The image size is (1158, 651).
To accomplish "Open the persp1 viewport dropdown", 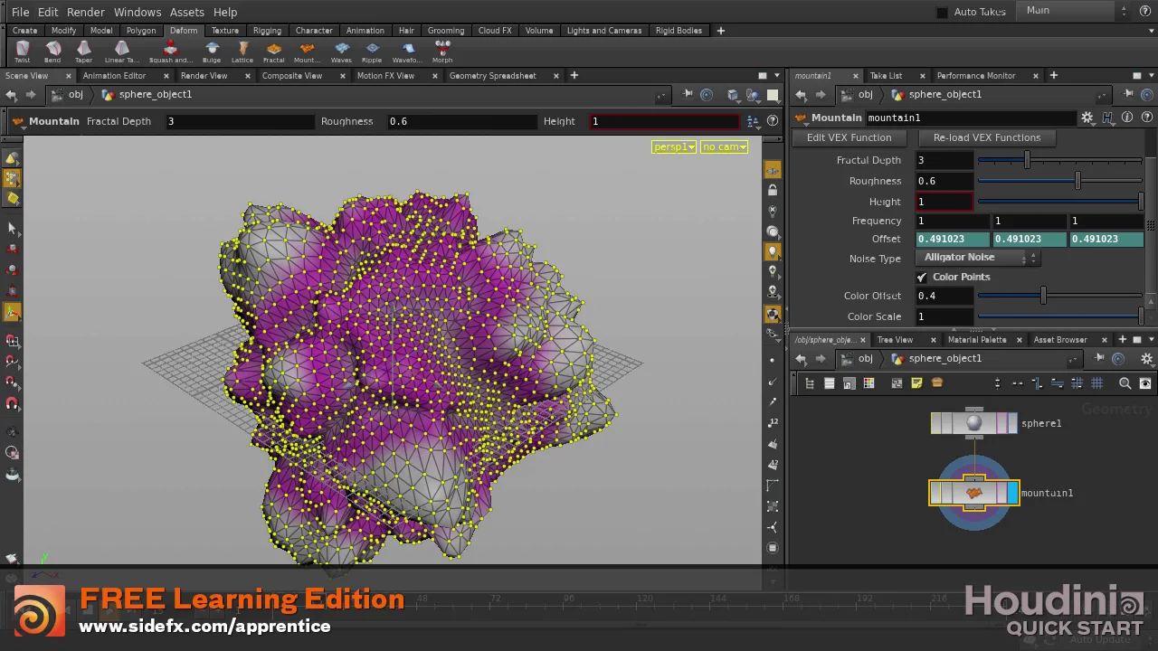I will point(674,146).
